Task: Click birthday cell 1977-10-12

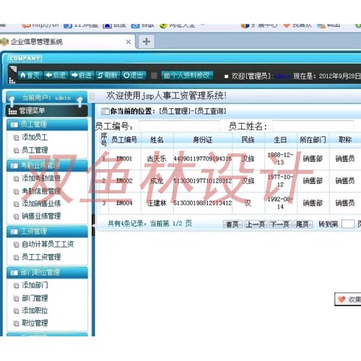Action: tap(280, 180)
